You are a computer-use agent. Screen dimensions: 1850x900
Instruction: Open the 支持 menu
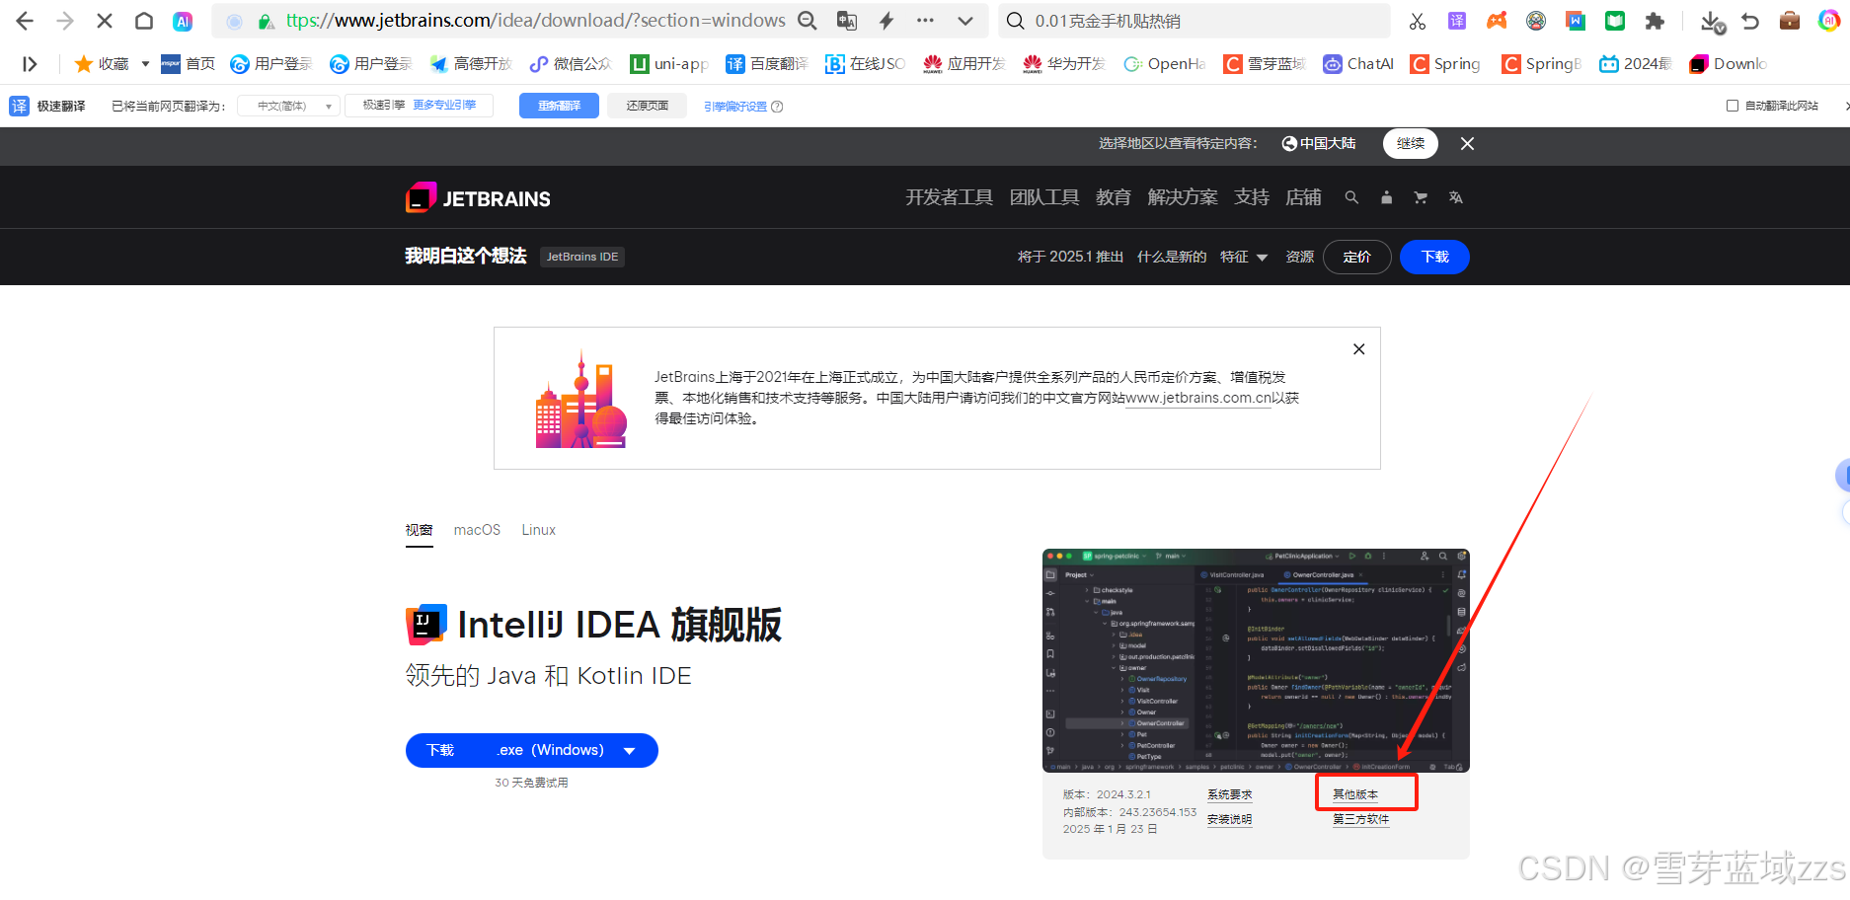tap(1252, 197)
